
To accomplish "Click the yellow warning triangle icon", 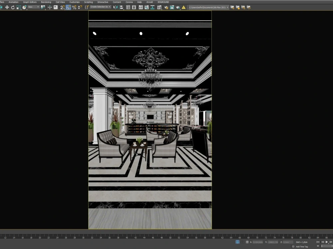I will click(184, 7).
